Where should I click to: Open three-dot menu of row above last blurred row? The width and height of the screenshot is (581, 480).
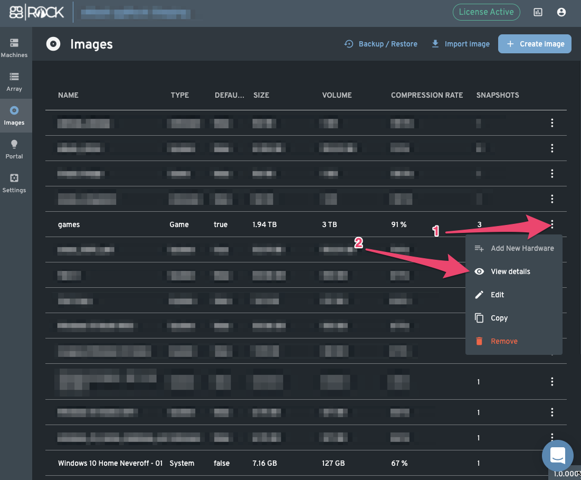(552, 412)
